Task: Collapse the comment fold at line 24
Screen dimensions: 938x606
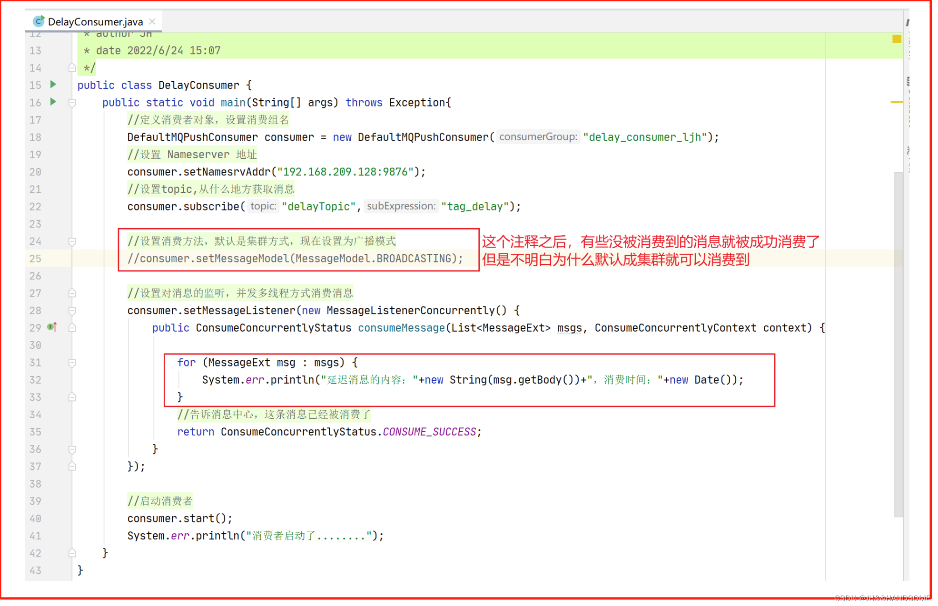Action: [72, 241]
